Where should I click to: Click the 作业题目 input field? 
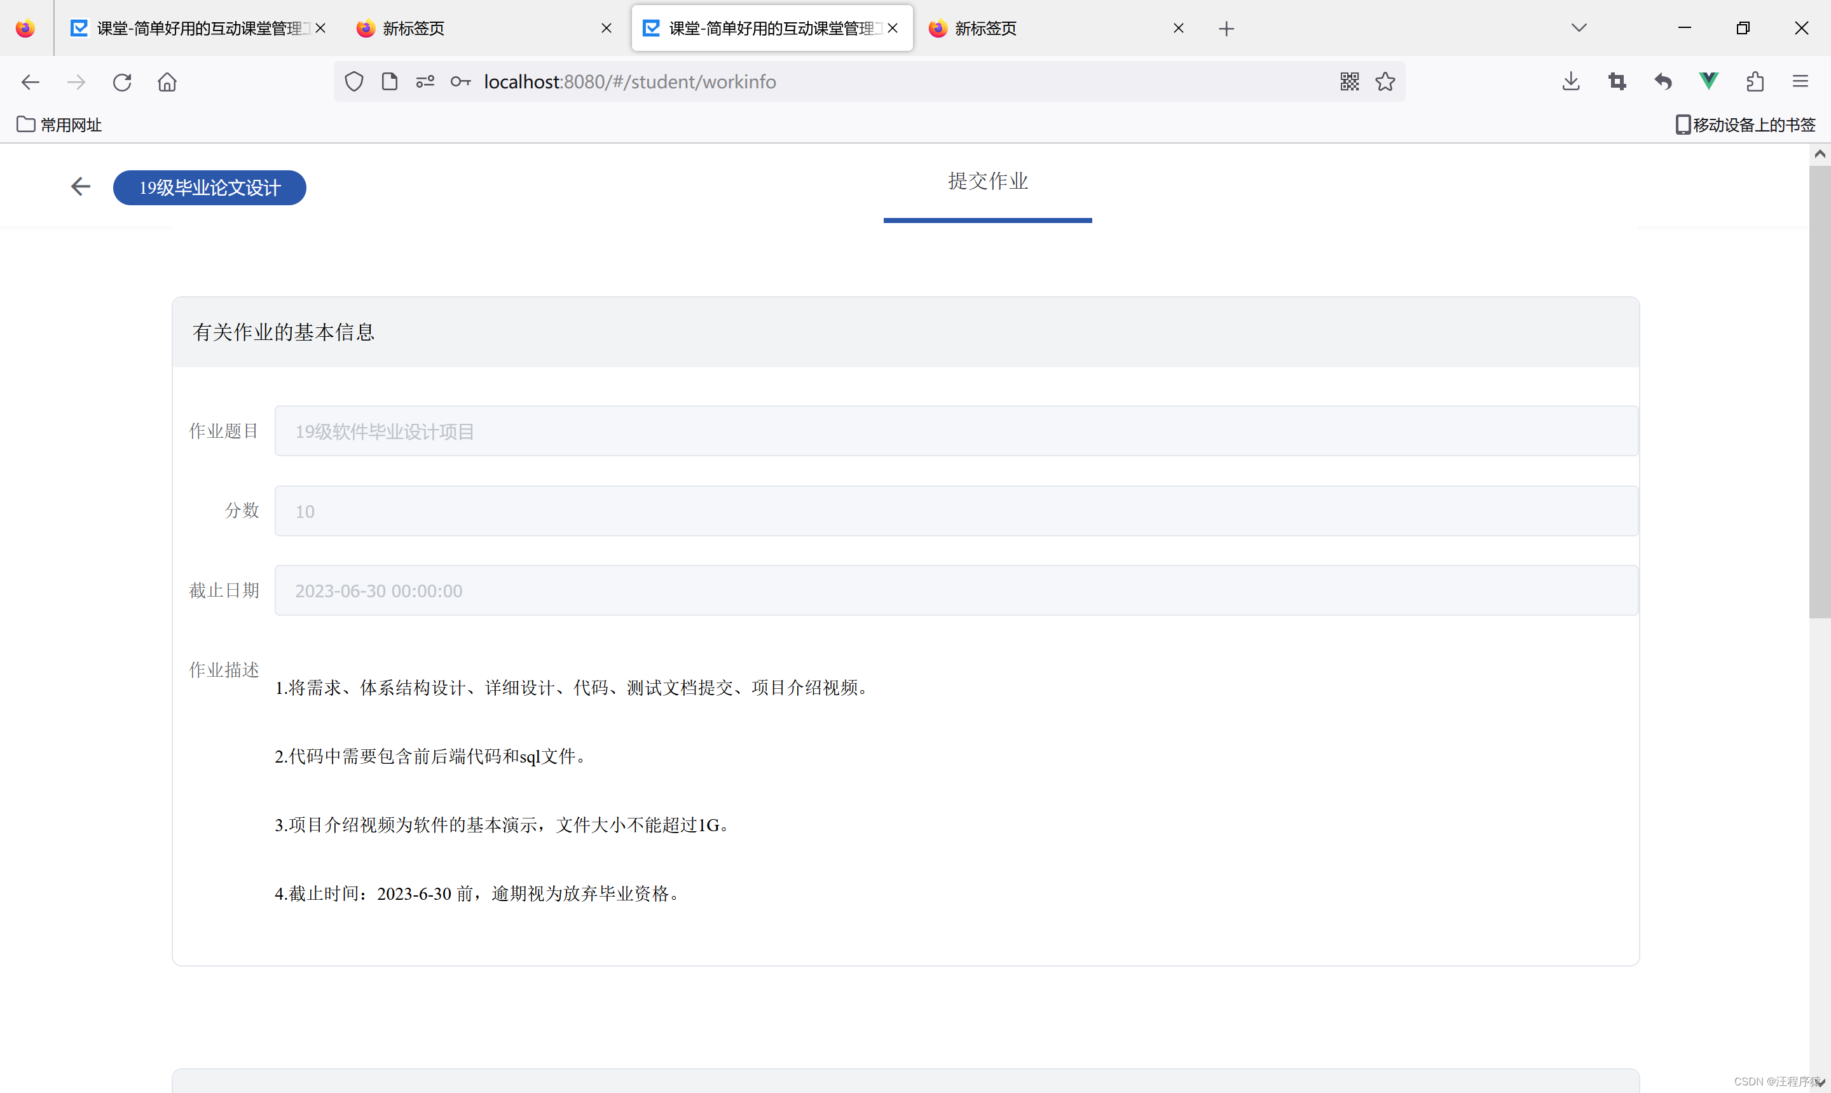tap(956, 431)
